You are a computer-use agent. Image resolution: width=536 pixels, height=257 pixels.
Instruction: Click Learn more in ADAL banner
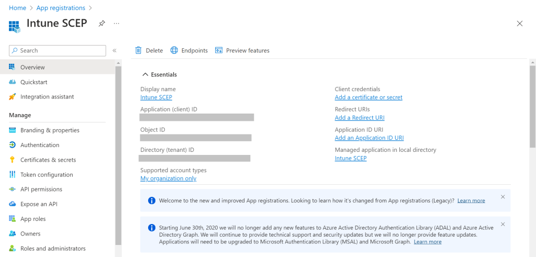[x=428, y=242]
